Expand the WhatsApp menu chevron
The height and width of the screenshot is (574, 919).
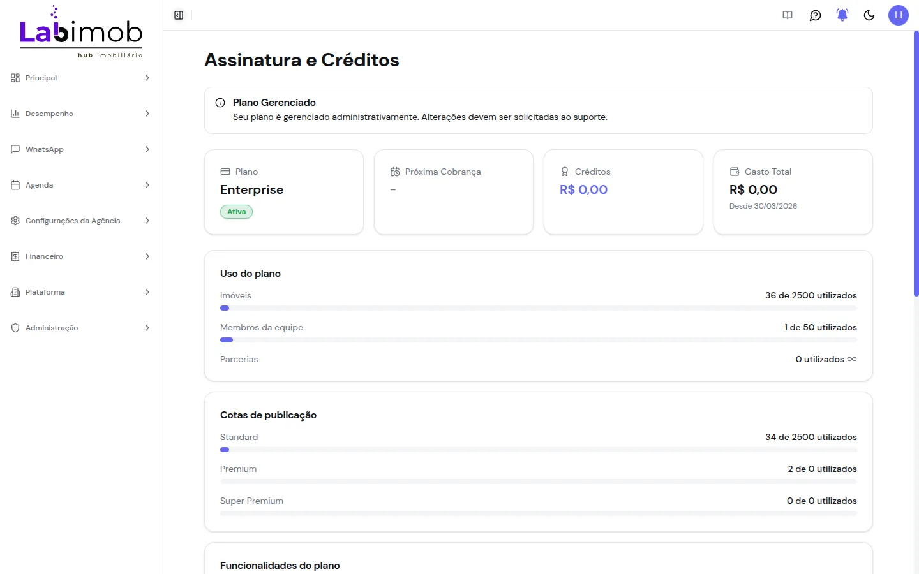[x=147, y=149]
